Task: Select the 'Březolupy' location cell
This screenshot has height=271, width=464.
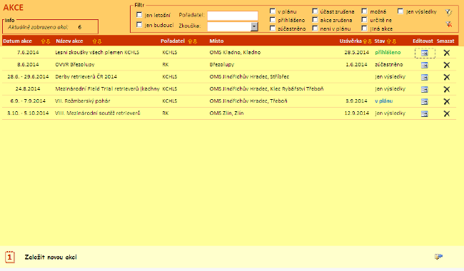Action: (x=221, y=64)
